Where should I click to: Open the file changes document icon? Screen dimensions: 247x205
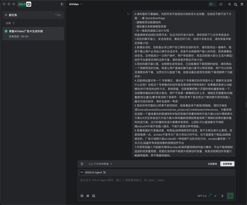point(82,164)
